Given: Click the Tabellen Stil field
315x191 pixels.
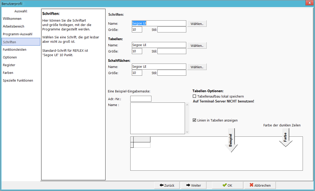Looking at the screenshot, I should point(172,51).
